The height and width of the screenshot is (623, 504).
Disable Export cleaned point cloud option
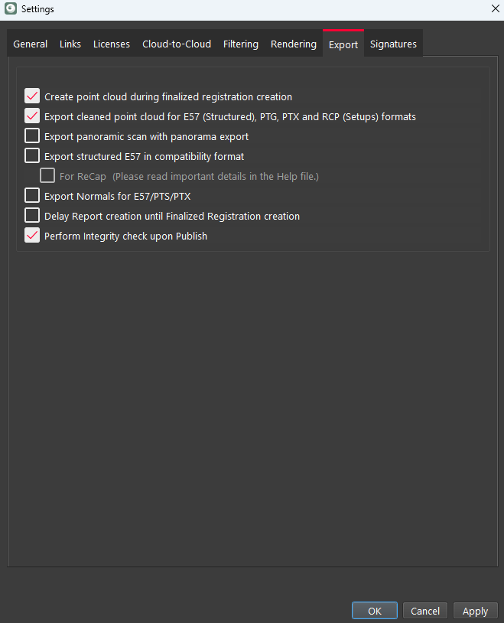tap(32, 117)
